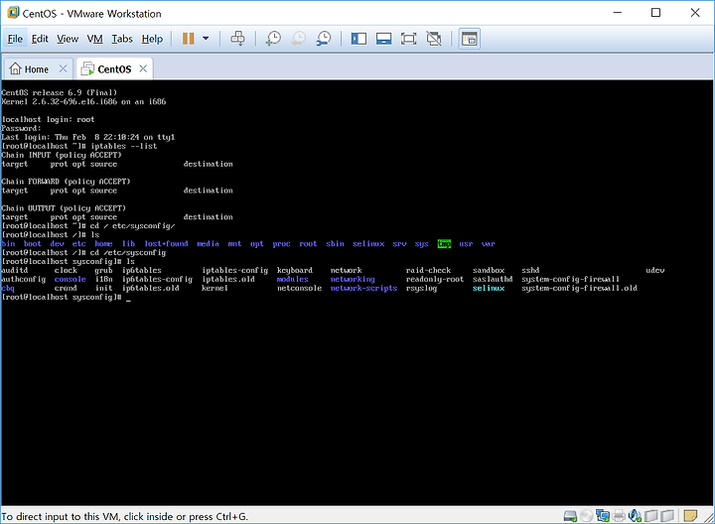
Task: Click the first gray USB device status icon
Action: [650, 516]
